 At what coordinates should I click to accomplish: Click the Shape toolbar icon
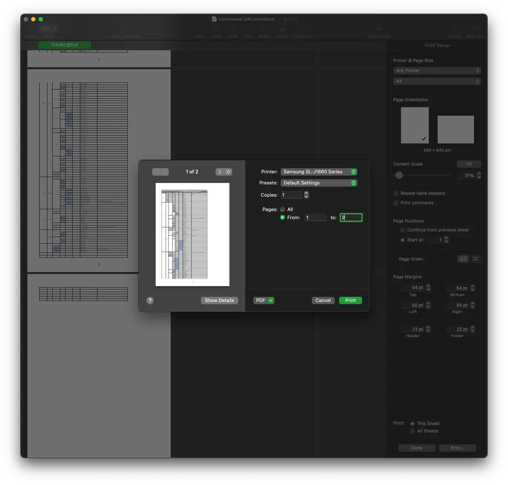point(264,29)
